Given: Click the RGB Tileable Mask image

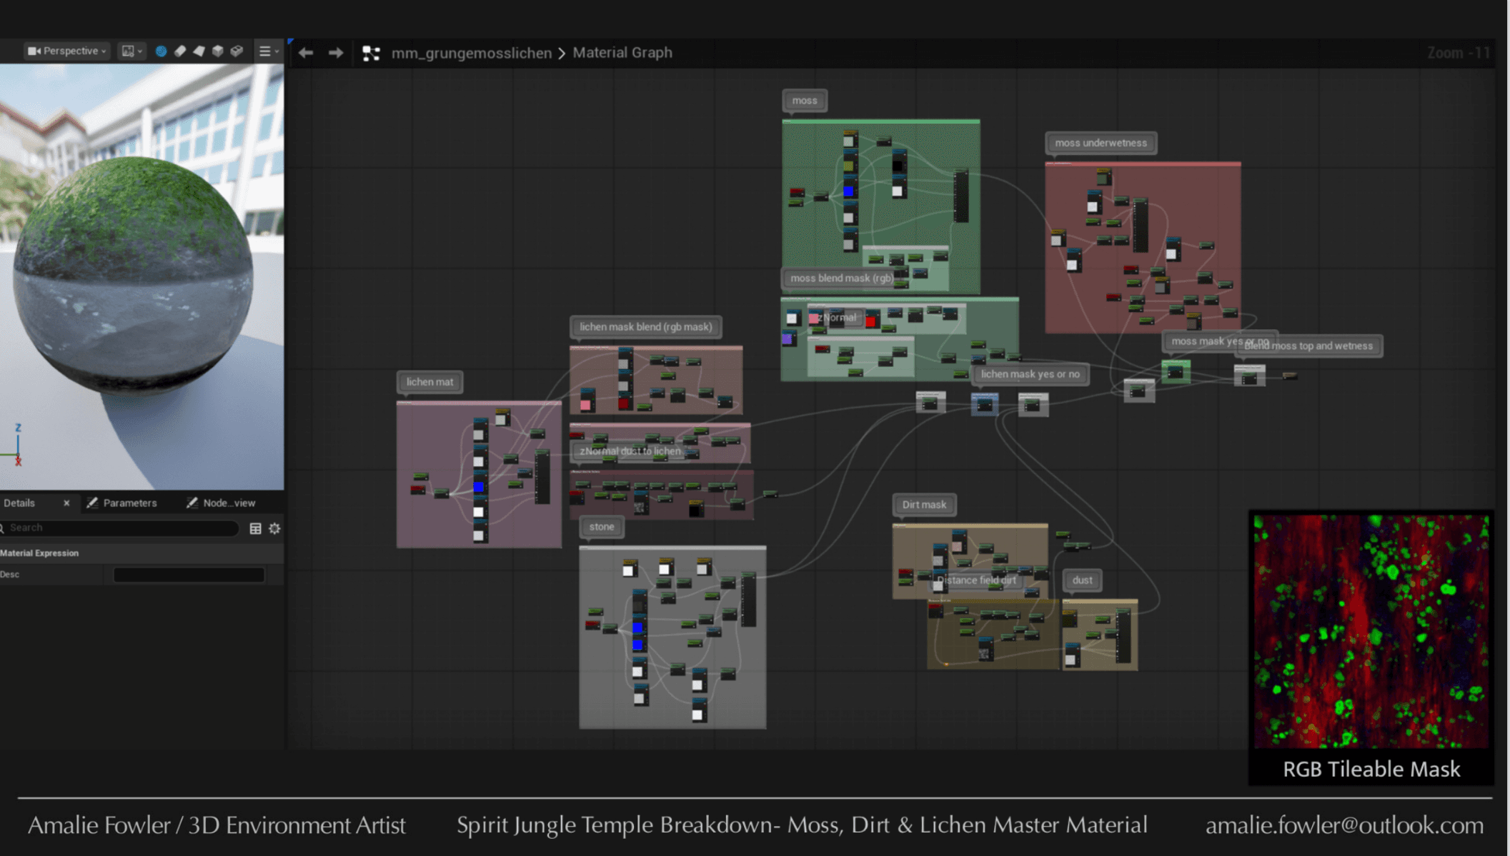Looking at the screenshot, I should point(1371,630).
